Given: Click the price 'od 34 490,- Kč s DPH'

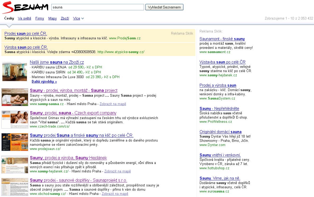Looking at the screenshot, I should coord(84,72).
